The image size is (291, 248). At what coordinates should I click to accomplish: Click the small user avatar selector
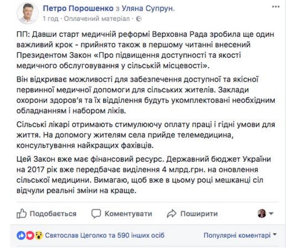262,214
